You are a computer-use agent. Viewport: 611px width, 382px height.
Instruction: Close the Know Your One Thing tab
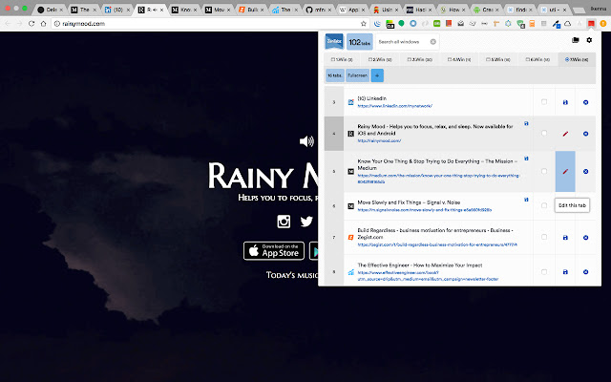pyautogui.click(x=585, y=172)
